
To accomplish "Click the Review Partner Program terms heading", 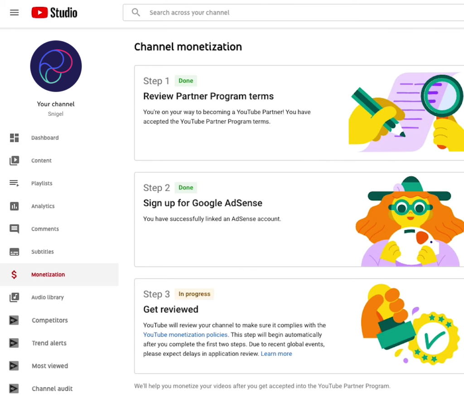I will pyautogui.click(x=208, y=96).
